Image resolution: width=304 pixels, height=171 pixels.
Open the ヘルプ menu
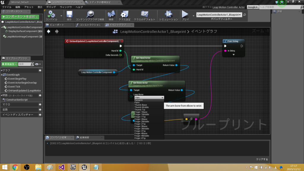click(x=79, y=7)
